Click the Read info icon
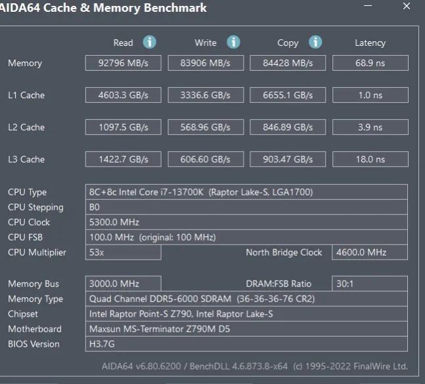The height and width of the screenshot is (384, 425). 149,42
